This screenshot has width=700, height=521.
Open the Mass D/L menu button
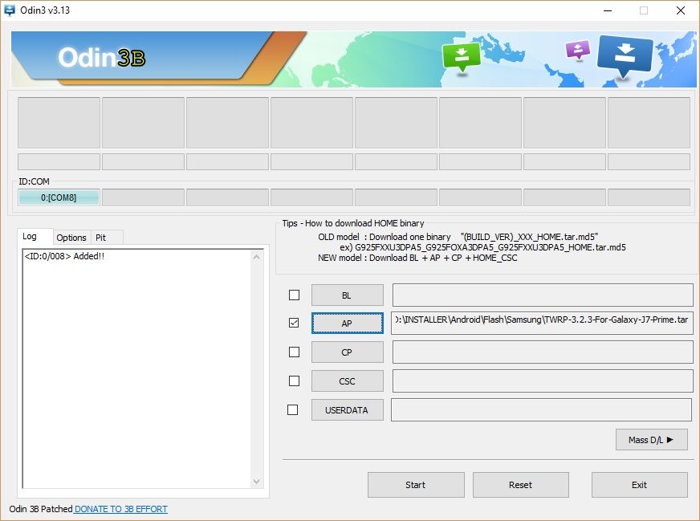coord(651,440)
